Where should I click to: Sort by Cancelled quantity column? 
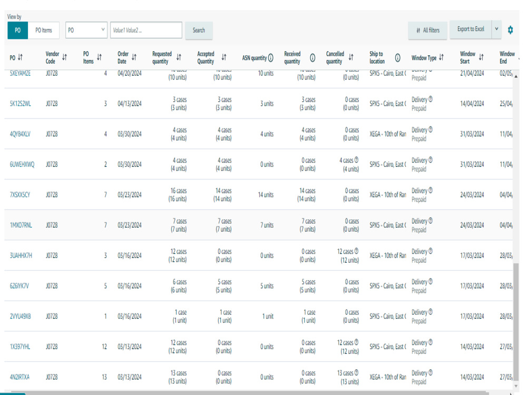(351, 57)
